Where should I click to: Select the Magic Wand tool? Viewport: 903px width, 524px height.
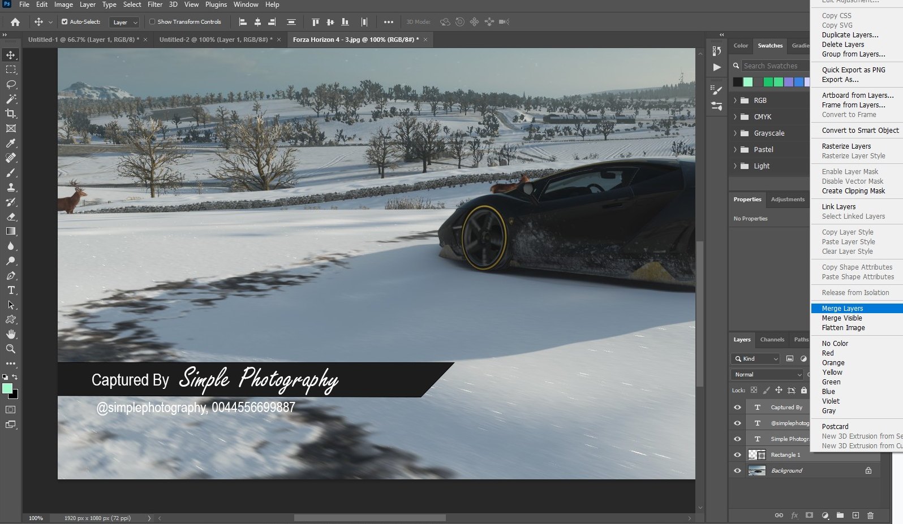[x=11, y=99]
